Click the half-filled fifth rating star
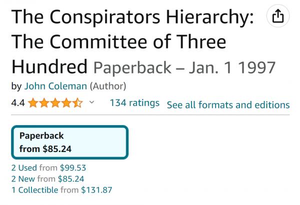The width and height of the screenshot is (300, 205). coord(78,104)
